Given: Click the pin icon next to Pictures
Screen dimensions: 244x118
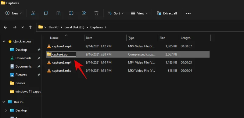Looking at the screenshot, I should click(x=39, y=75).
